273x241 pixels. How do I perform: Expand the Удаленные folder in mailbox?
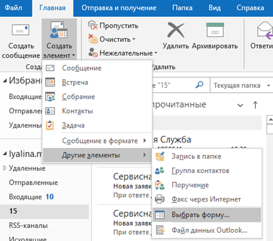pyautogui.click(x=5, y=168)
